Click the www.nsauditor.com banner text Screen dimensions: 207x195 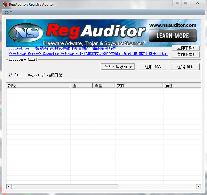(173, 25)
